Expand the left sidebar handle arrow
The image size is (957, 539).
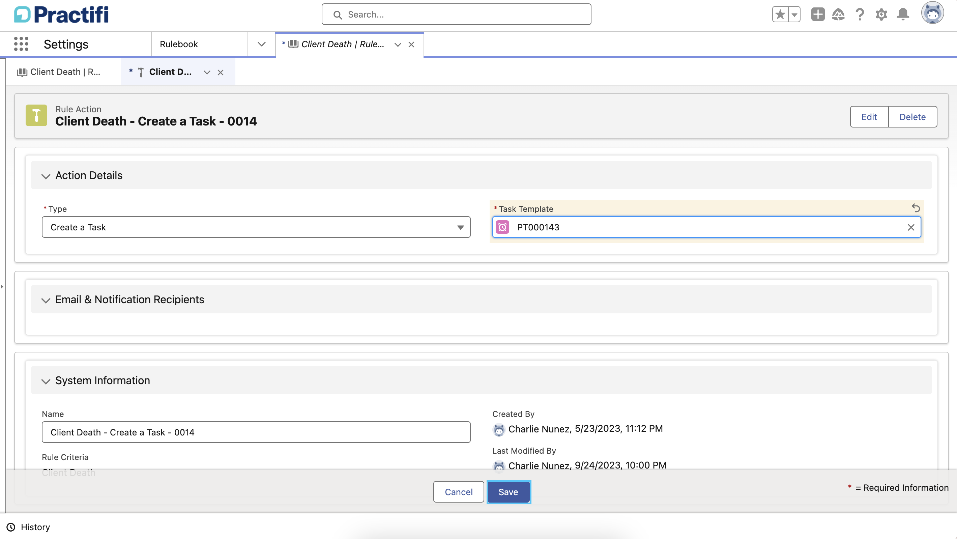click(2, 287)
